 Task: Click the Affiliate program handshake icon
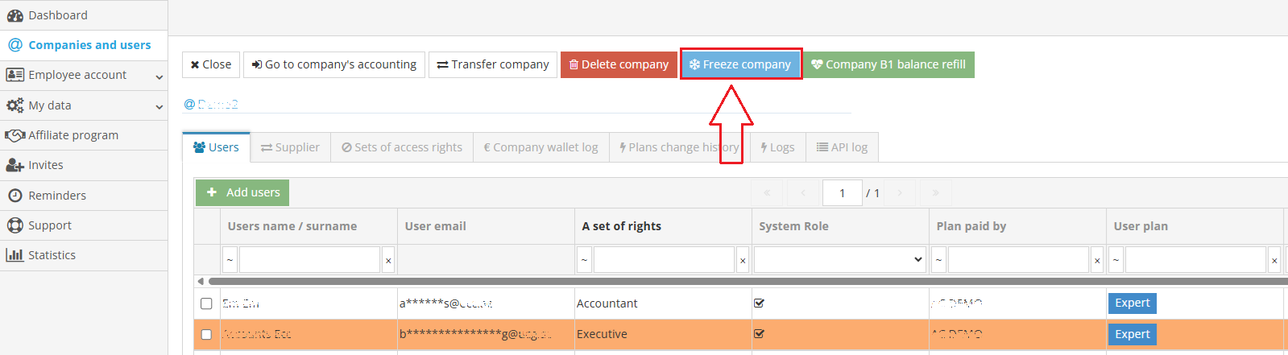click(14, 135)
